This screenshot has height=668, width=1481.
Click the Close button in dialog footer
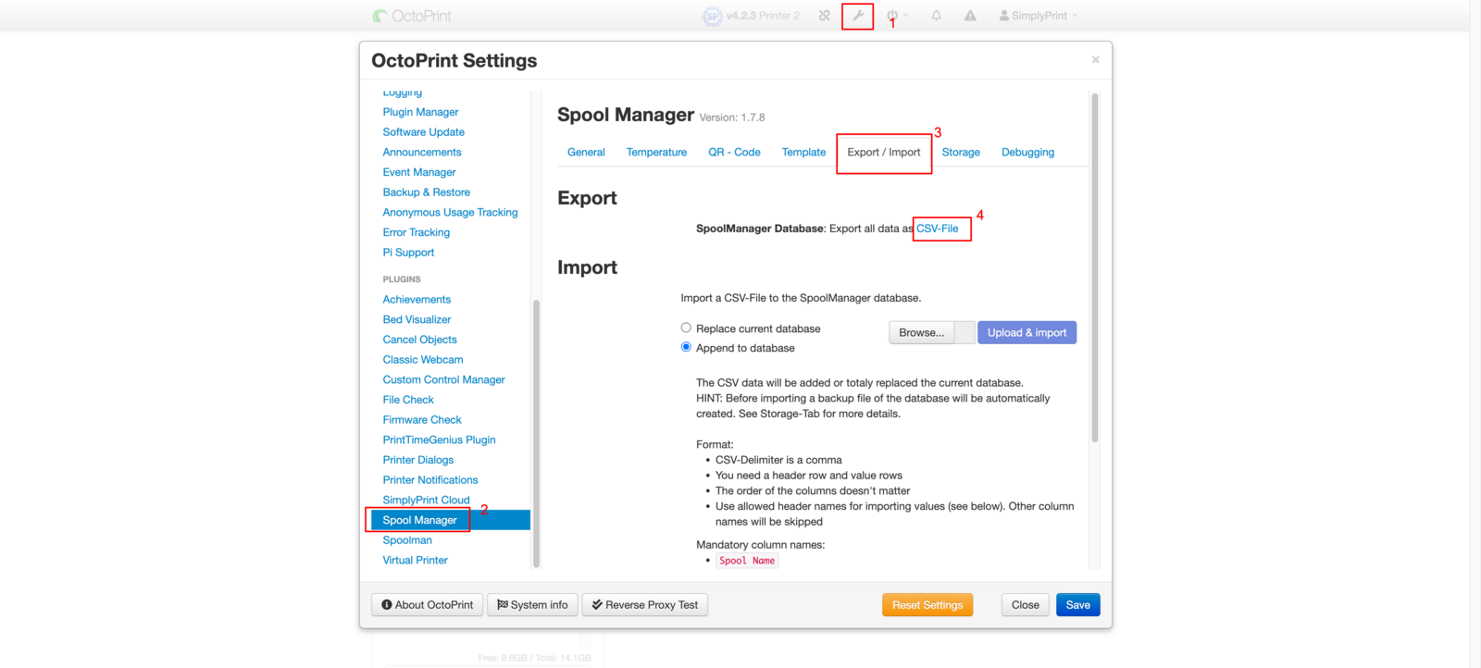pos(1026,605)
